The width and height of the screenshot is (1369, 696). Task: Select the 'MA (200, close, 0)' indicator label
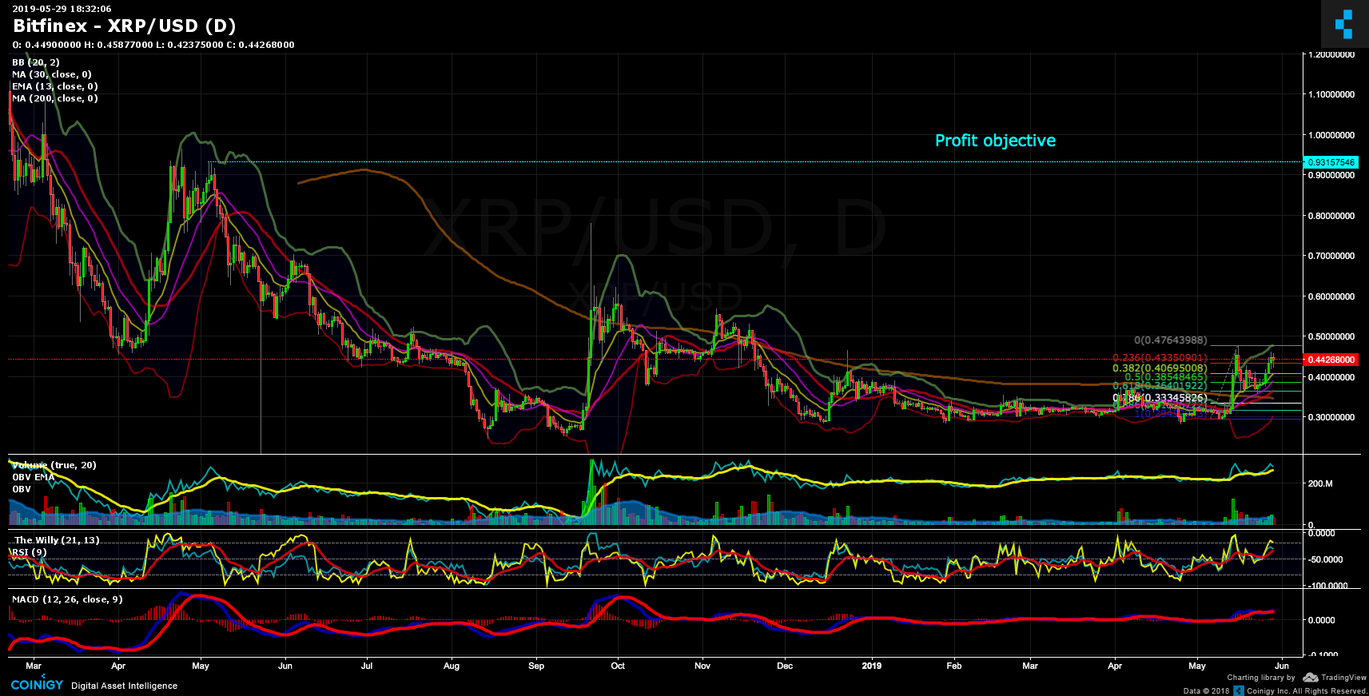tap(55, 98)
